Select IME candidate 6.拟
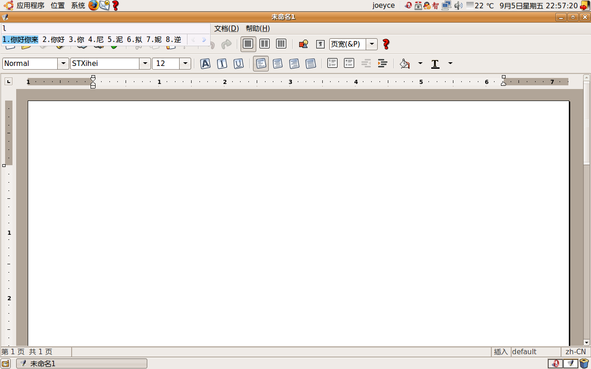 coord(135,40)
